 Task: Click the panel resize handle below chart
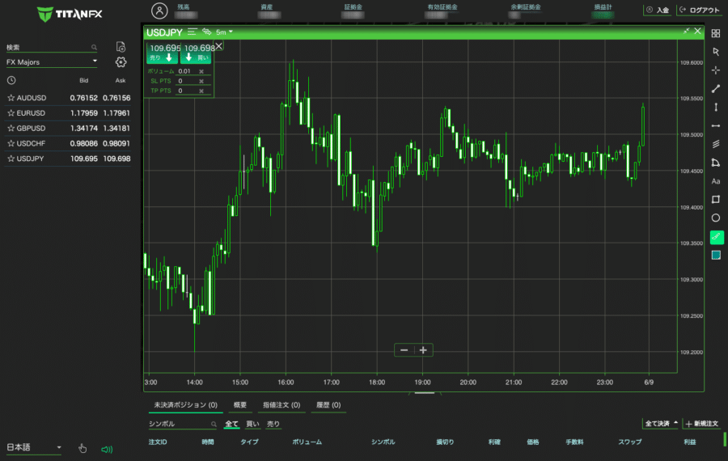[x=425, y=393]
